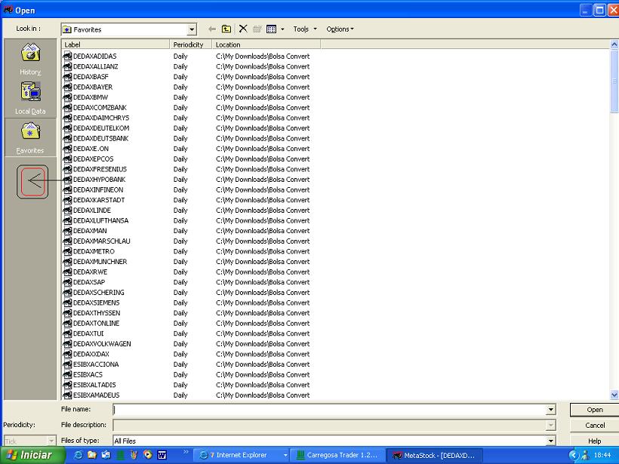Select DEDAXXDAX in the list
This screenshot has width=619, height=464.
91,354
